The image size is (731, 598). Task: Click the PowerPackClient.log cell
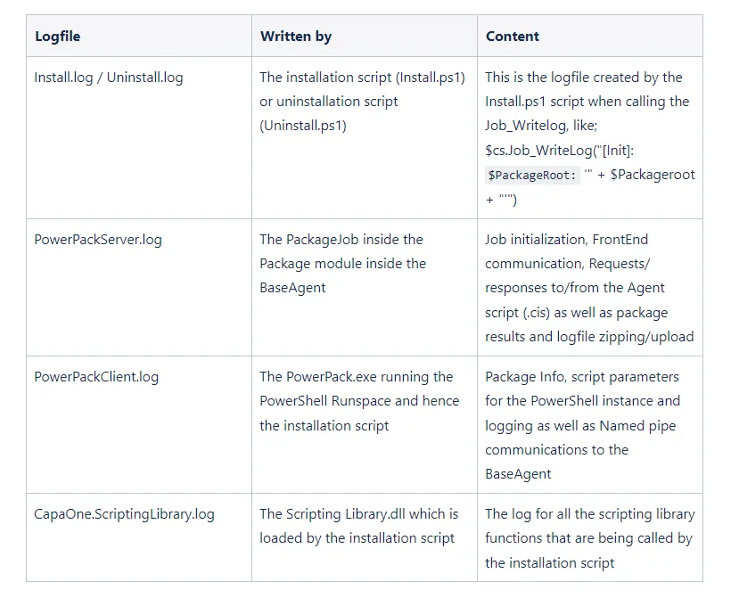click(x=139, y=424)
